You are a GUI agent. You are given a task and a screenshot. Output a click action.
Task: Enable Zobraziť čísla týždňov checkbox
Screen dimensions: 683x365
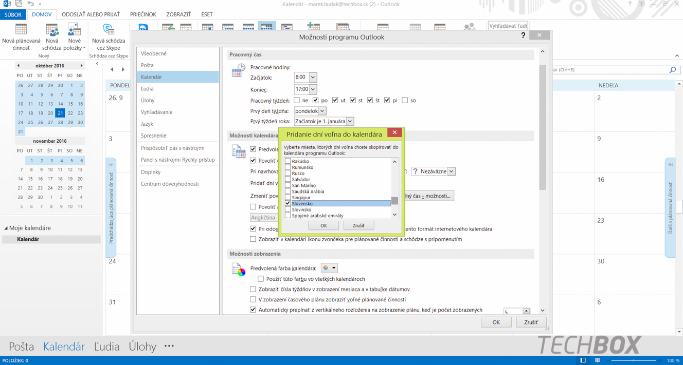[x=253, y=289]
